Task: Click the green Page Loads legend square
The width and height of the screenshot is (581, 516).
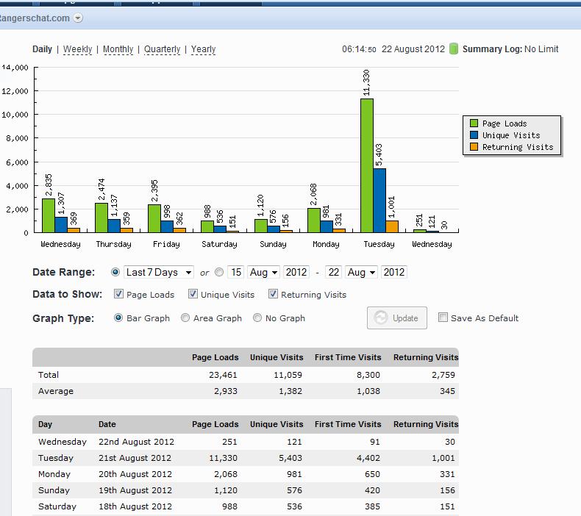Action: click(x=474, y=123)
